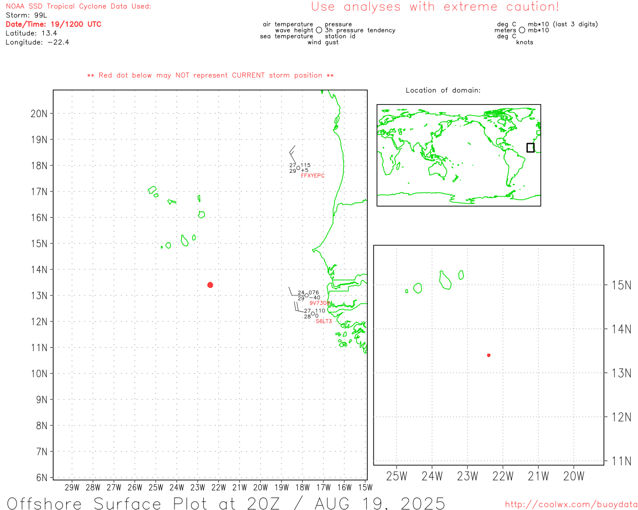This screenshot has width=638, height=510.
Task: Click the '20N' latitude label on main map
Action: pyautogui.click(x=39, y=114)
